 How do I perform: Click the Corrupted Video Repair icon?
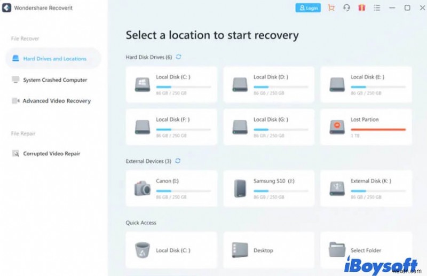click(x=15, y=153)
